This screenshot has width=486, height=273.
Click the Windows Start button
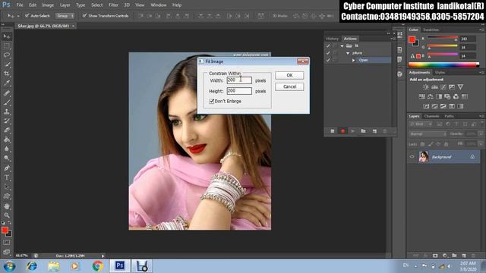(10, 266)
